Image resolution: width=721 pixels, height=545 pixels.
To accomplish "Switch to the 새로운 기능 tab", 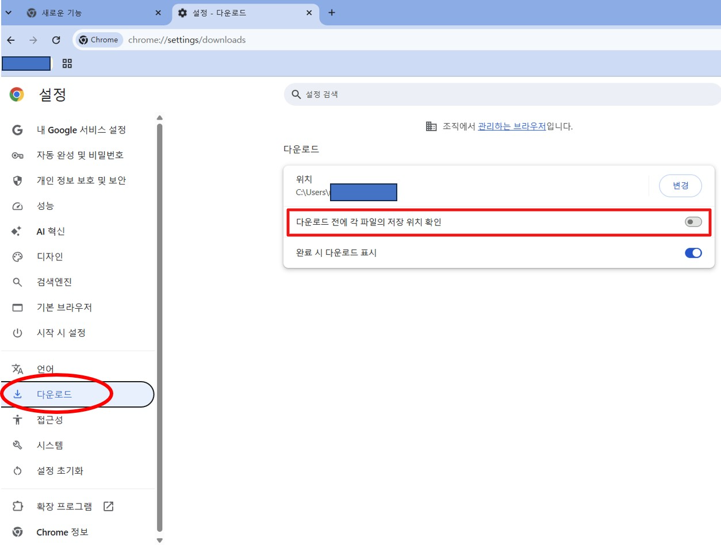I will click(x=94, y=13).
